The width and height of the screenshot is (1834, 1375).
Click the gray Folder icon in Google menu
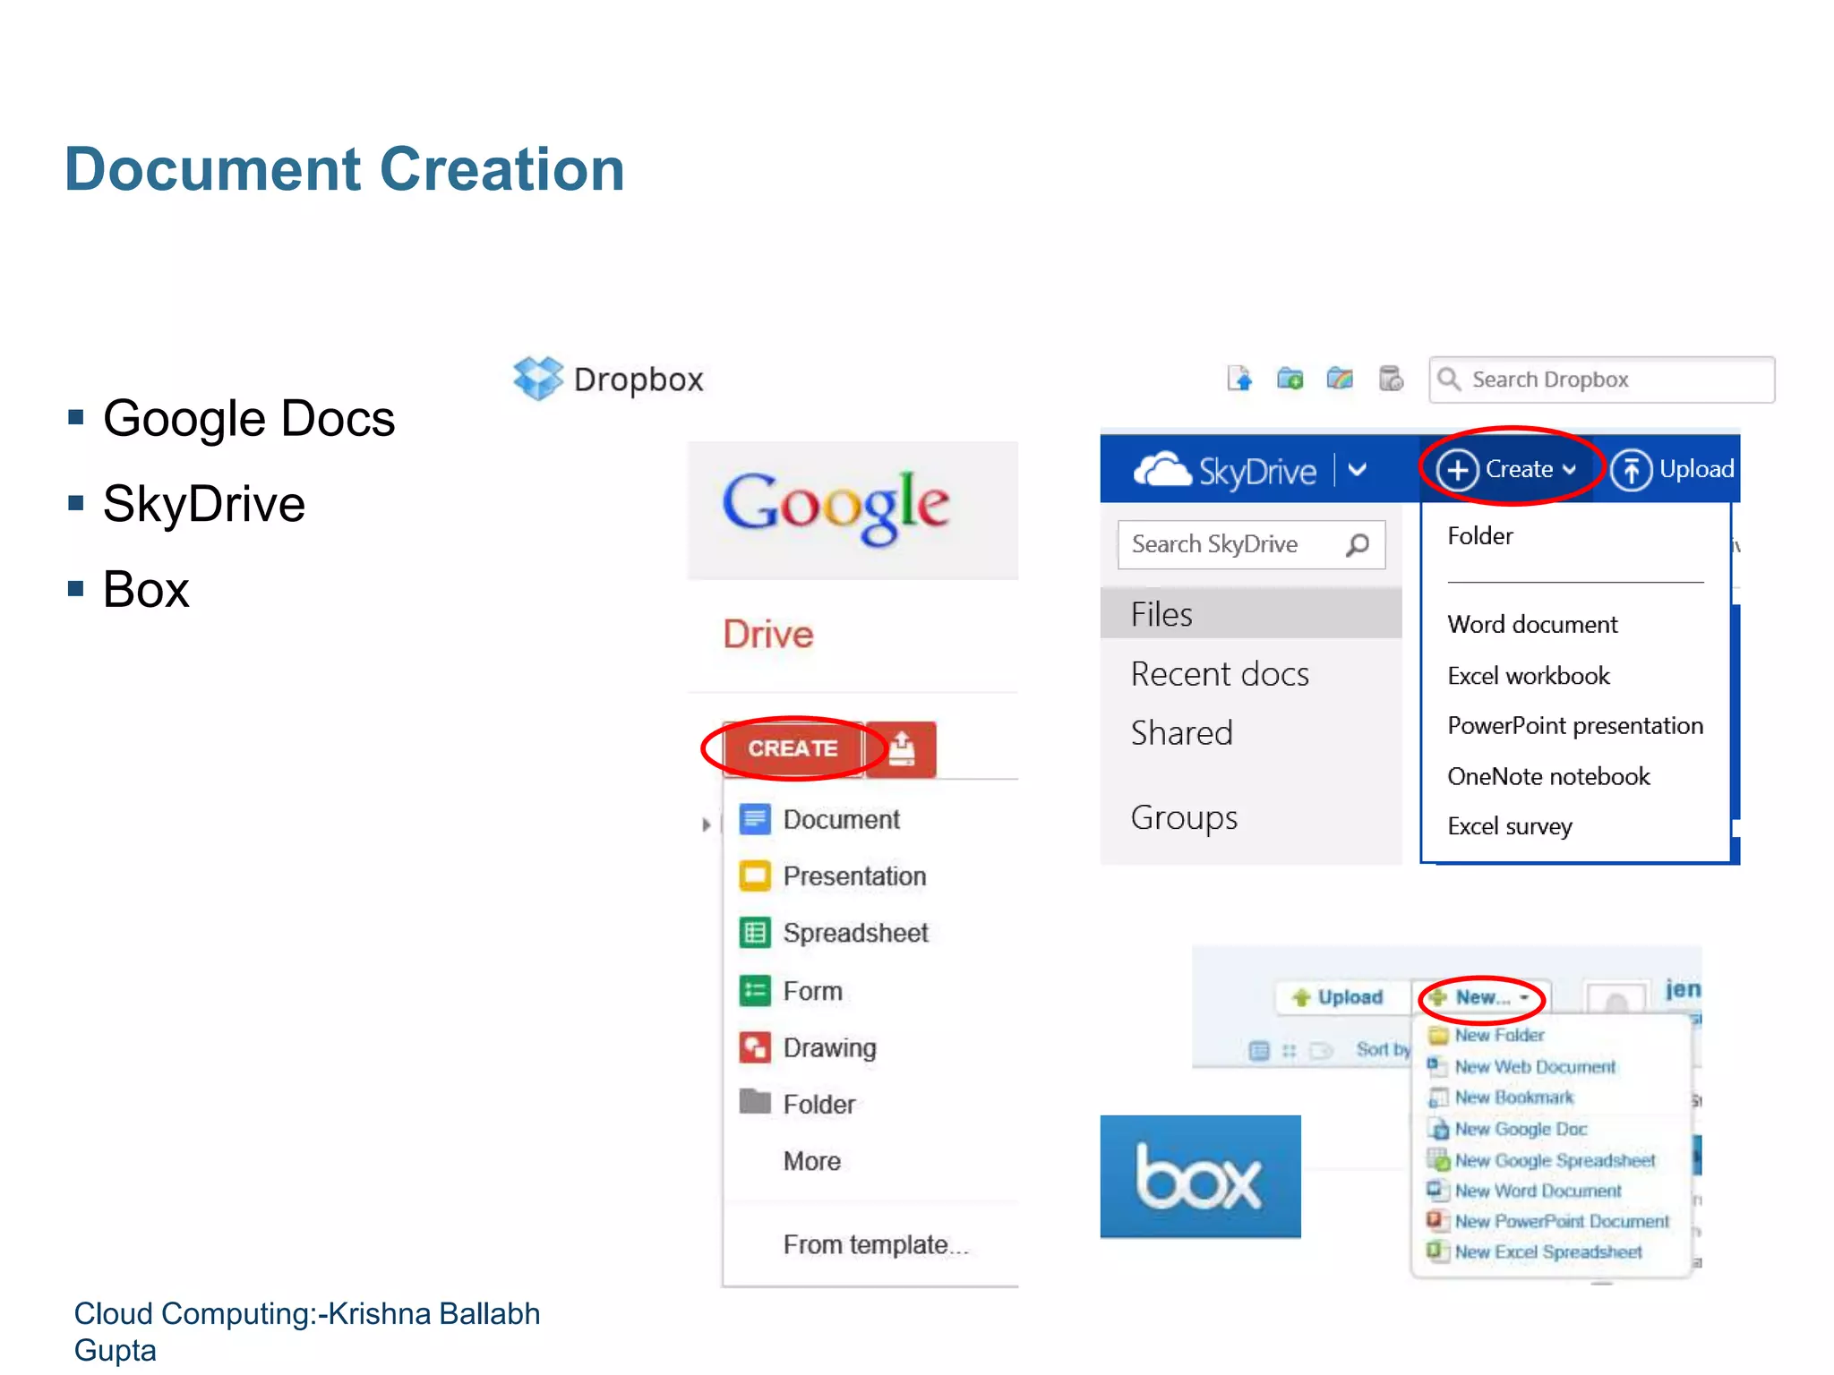click(755, 1101)
